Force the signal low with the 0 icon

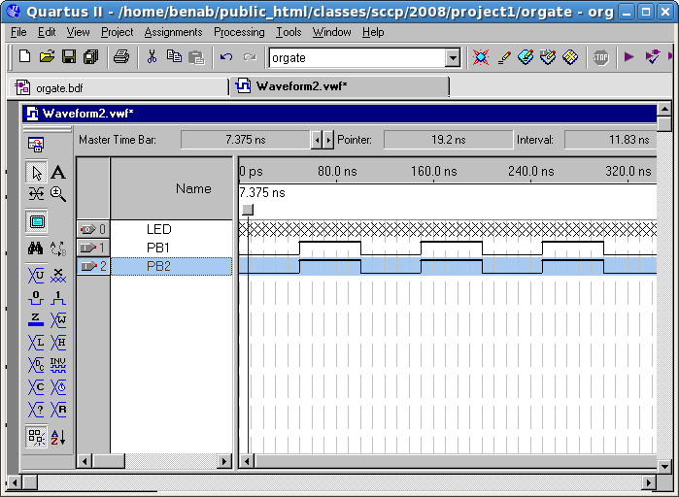click(x=37, y=296)
